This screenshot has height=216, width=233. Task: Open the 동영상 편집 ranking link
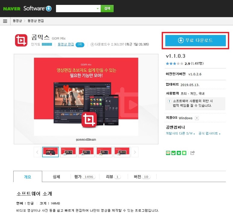tap(66, 44)
